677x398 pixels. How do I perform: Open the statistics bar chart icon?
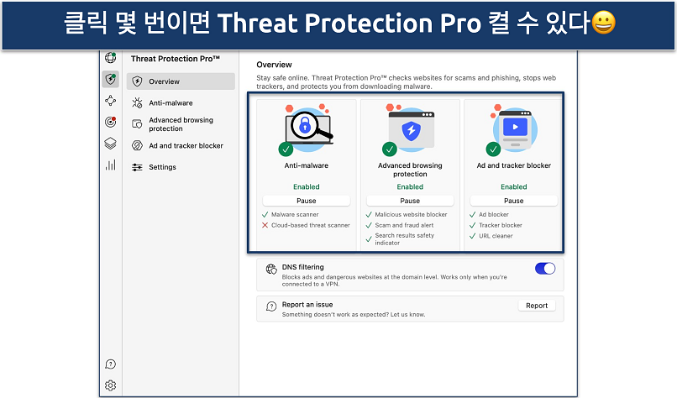point(111,165)
